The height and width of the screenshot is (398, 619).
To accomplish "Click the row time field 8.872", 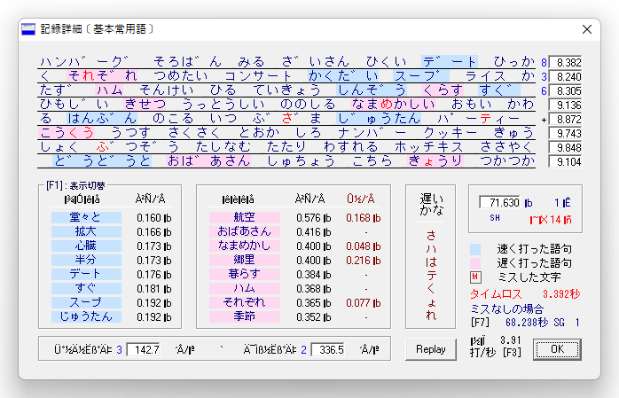I will [565, 119].
